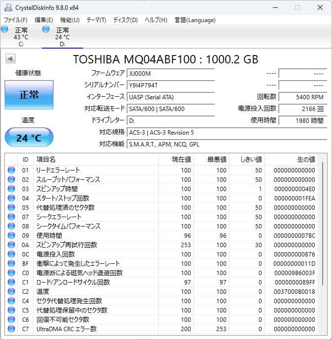Click status orb of row 08 シークタイムパフォーマンス
This screenshot has height=340, width=332.
(x=11, y=226)
